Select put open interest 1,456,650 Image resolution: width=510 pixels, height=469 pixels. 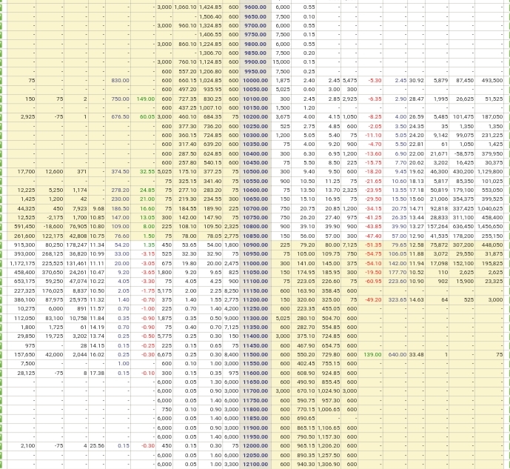(x=490, y=227)
